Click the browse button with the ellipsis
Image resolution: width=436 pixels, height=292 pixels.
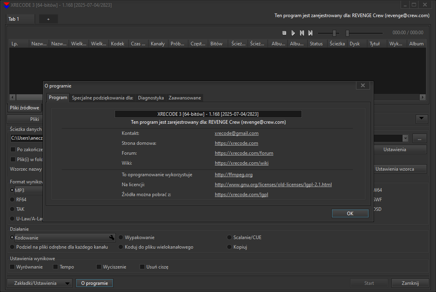click(420, 138)
